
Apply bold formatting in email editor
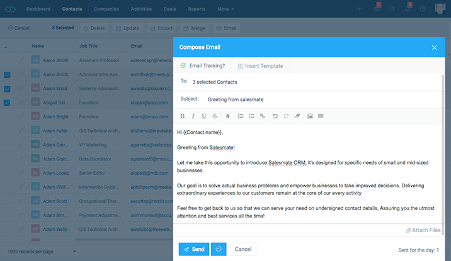pyautogui.click(x=182, y=116)
